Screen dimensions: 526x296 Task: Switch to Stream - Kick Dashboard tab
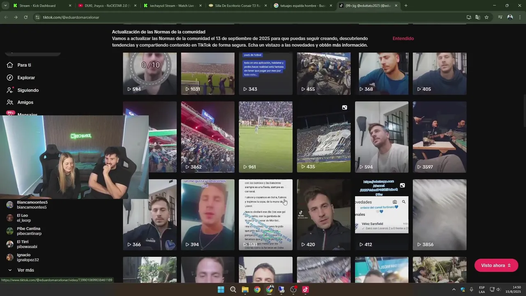coord(41,6)
